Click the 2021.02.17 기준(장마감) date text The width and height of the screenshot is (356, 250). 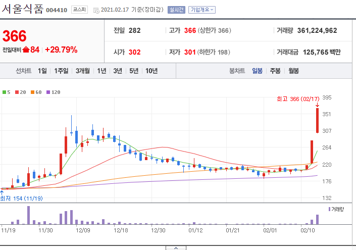click(x=132, y=10)
